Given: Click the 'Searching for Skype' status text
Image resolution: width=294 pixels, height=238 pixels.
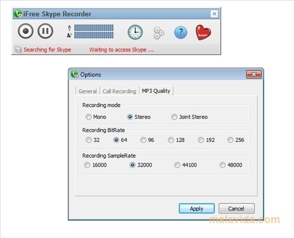Looking at the screenshot, I should 47,50.
